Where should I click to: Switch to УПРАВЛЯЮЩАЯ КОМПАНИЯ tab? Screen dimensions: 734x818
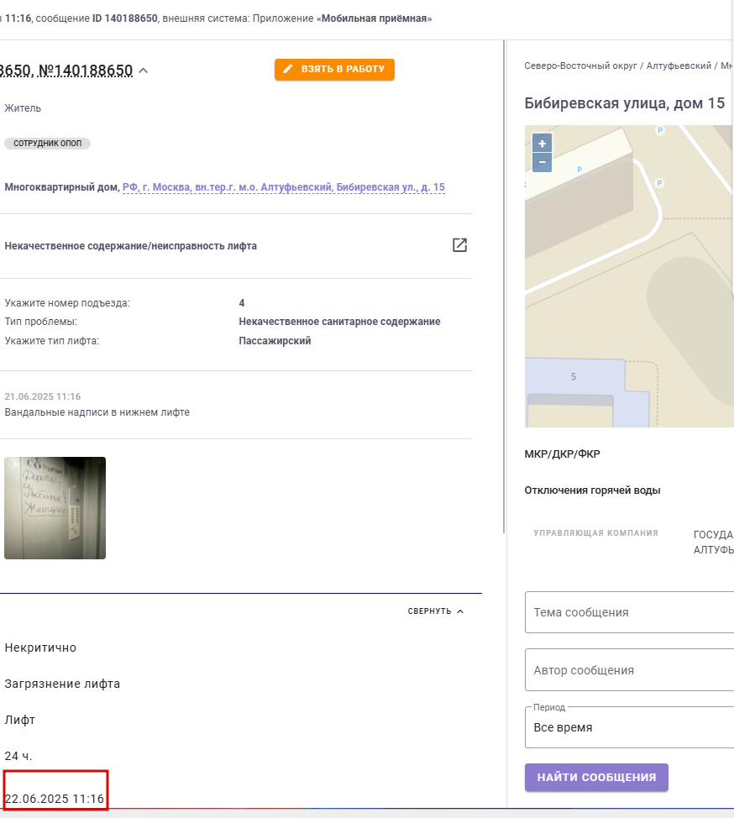tap(595, 533)
